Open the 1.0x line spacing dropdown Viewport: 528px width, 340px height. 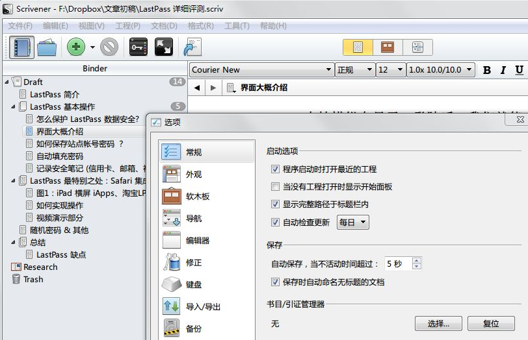pyautogui.click(x=441, y=70)
